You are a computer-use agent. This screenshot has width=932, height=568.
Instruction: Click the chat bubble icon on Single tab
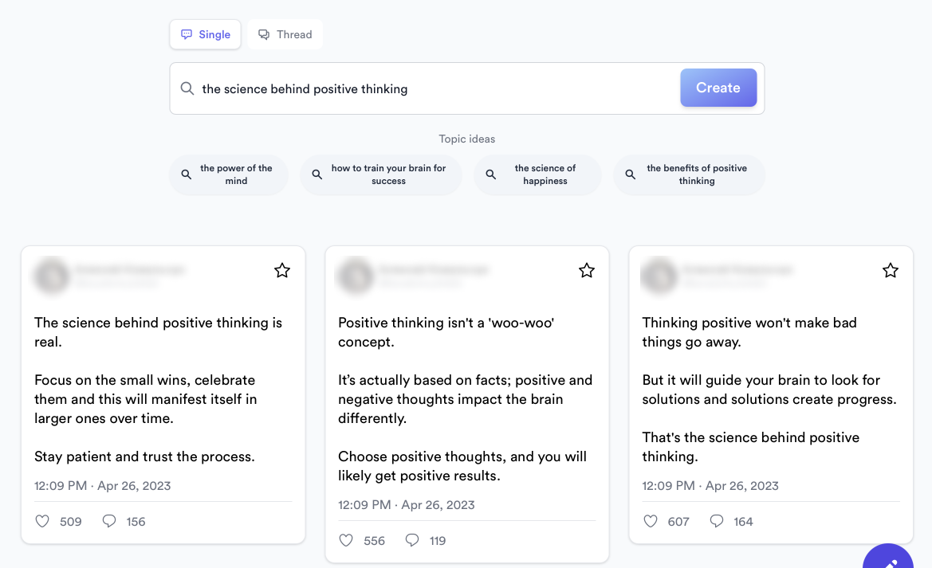coord(187,34)
